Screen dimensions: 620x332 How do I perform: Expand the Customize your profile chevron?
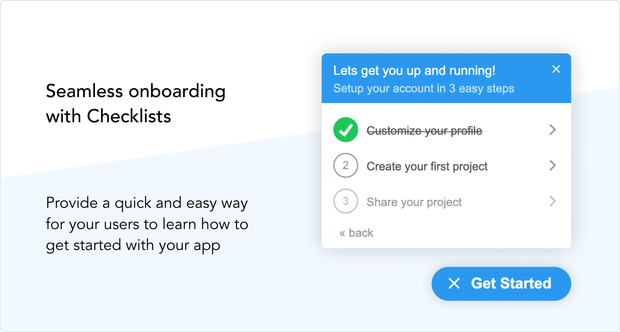553,130
